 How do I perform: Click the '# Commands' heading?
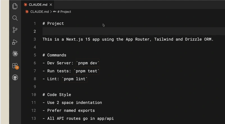(54, 55)
